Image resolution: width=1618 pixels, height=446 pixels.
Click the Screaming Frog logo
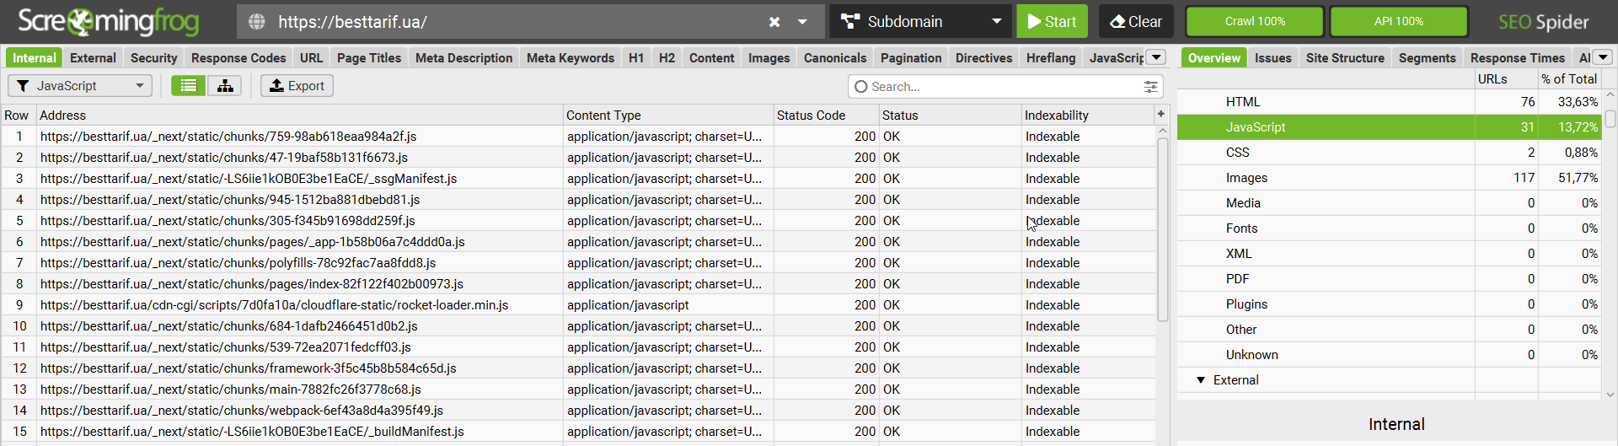click(x=109, y=21)
